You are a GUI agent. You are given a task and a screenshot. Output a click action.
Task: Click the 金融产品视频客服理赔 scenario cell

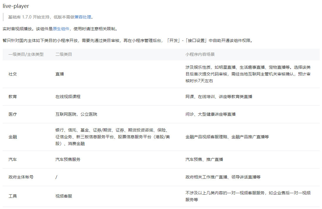click(x=227, y=137)
